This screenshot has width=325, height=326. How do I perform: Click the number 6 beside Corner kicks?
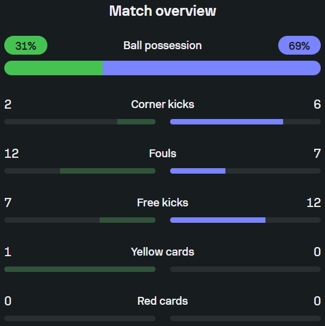pyautogui.click(x=317, y=104)
